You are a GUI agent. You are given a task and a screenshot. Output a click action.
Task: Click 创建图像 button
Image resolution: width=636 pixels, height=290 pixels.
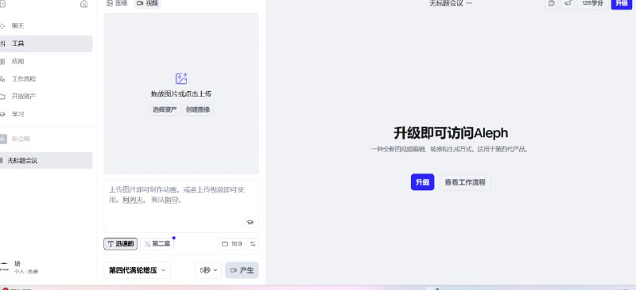click(198, 109)
